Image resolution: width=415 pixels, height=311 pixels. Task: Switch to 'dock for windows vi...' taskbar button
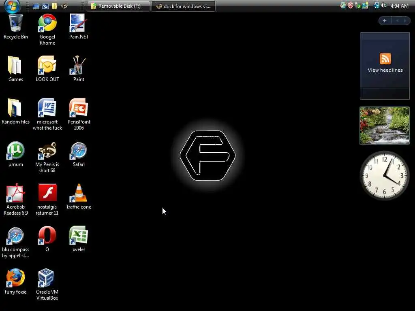click(x=184, y=6)
